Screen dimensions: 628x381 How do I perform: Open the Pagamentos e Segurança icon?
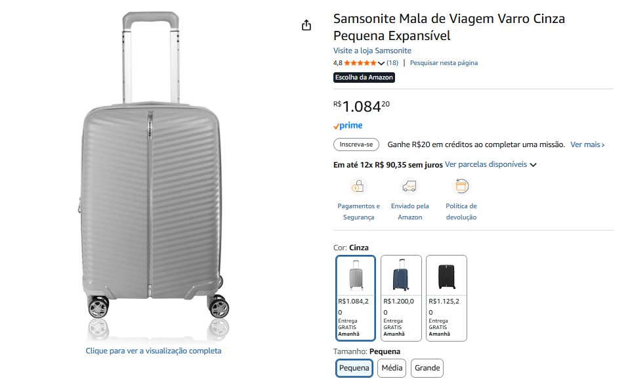[358, 187]
